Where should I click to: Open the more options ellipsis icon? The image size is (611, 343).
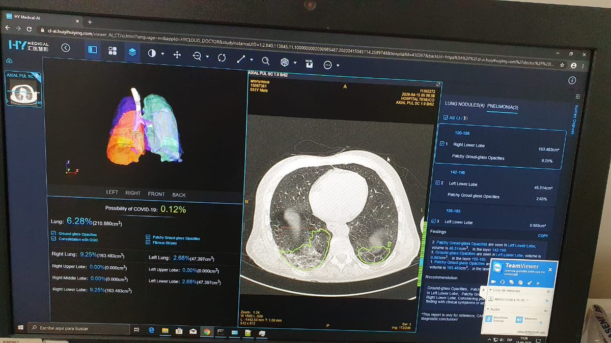pos(327,65)
